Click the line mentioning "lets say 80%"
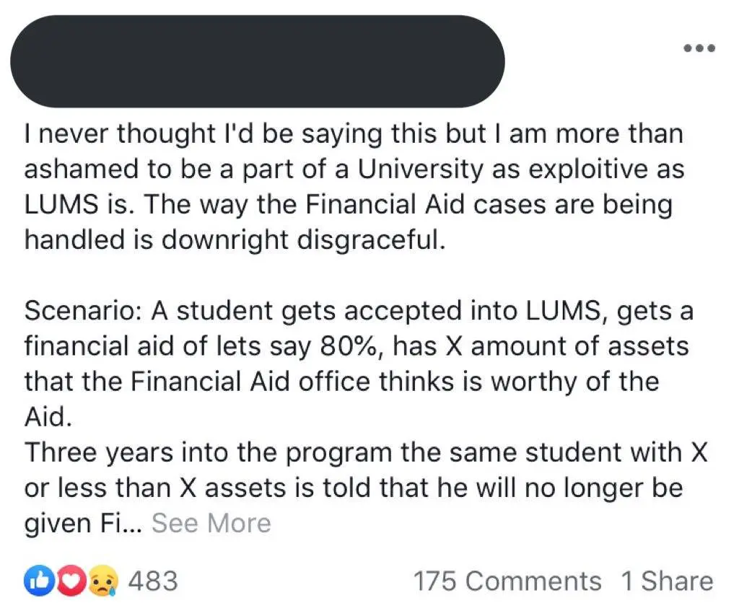The width and height of the screenshot is (739, 616). click(x=357, y=347)
